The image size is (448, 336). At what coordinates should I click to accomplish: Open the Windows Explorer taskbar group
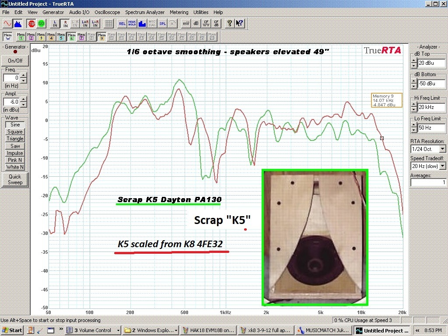[x=150, y=330]
